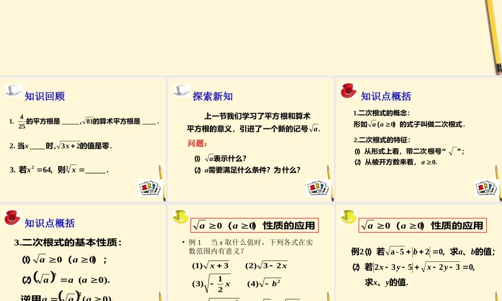Select 知识点概括 heading on 基本性质 slide
Screen dimensions: 502x301
[50, 223]
